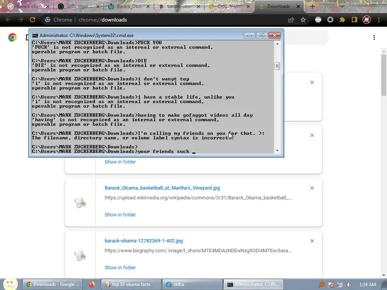Go forward using Chrome's forward arrow
Screen dimensions: 387x290
pyautogui.click(x=20, y=20)
